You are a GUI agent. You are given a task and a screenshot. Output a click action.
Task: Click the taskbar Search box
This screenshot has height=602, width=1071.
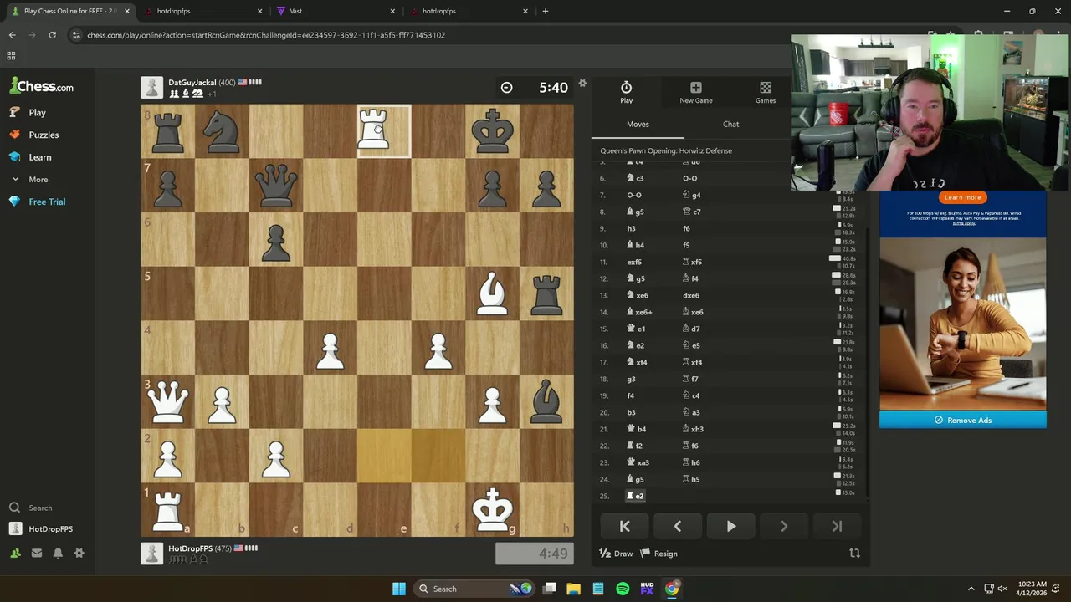[473, 589]
